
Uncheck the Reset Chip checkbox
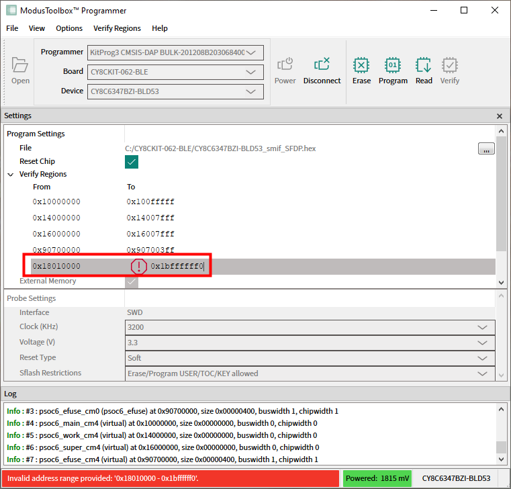(132, 162)
